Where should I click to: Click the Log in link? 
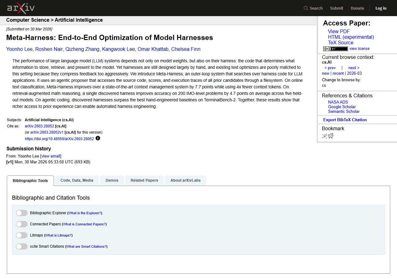381,8
